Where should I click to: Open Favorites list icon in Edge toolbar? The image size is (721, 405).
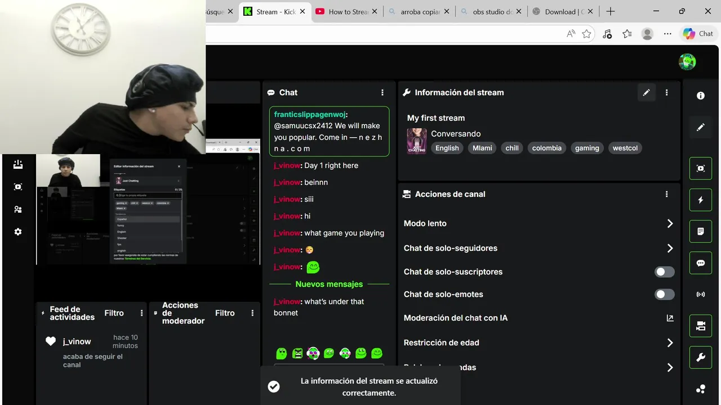pos(627,34)
